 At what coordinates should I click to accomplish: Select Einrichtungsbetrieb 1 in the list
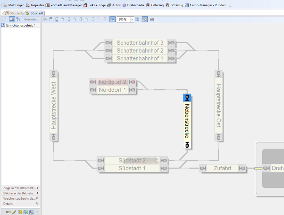(x=21, y=25)
